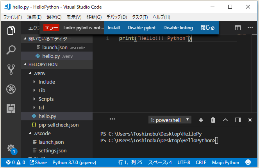The image size is (259, 168).
Task: Open the 移動(G) menu
Action: 94,17
